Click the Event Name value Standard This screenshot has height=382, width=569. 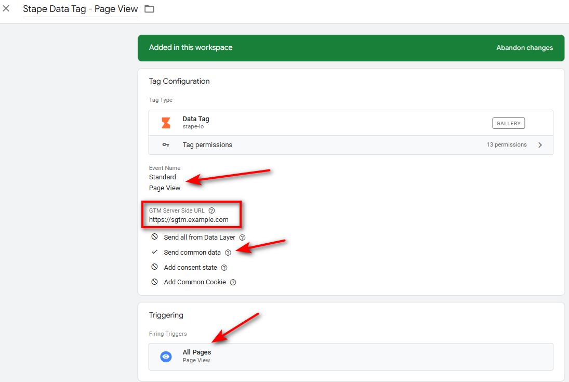162,177
